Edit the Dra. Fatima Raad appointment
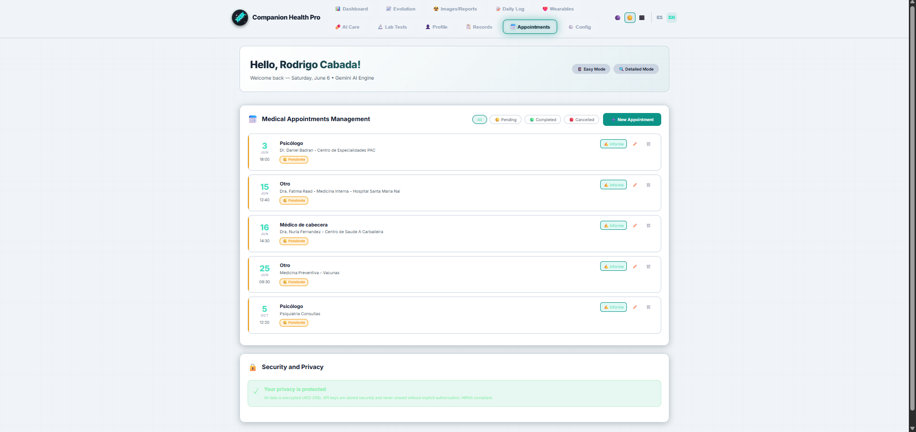This screenshot has width=916, height=432. (635, 185)
